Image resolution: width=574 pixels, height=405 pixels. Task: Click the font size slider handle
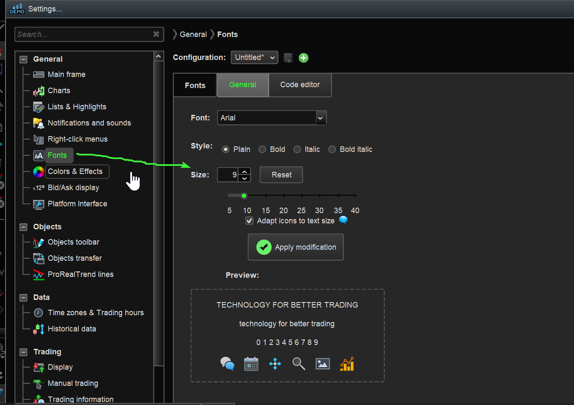pos(244,196)
